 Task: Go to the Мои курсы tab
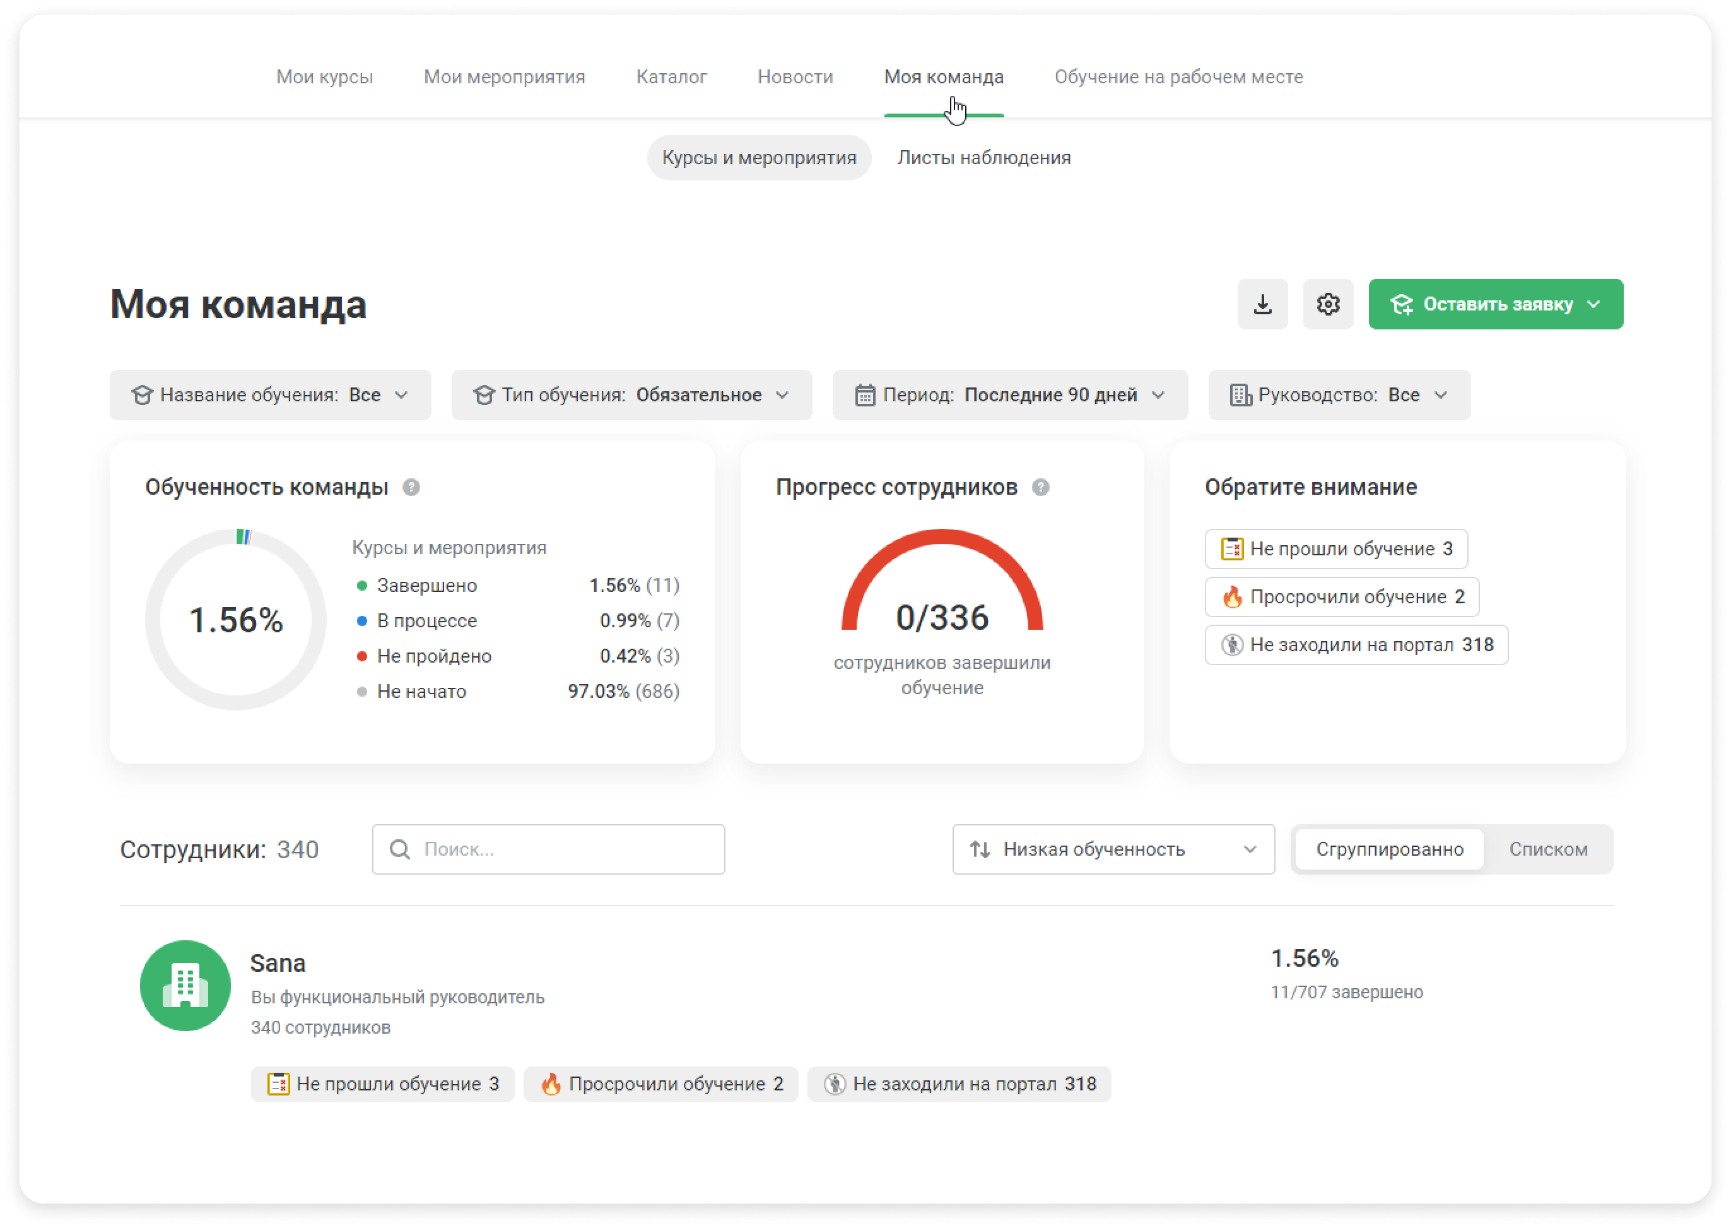[x=324, y=77]
